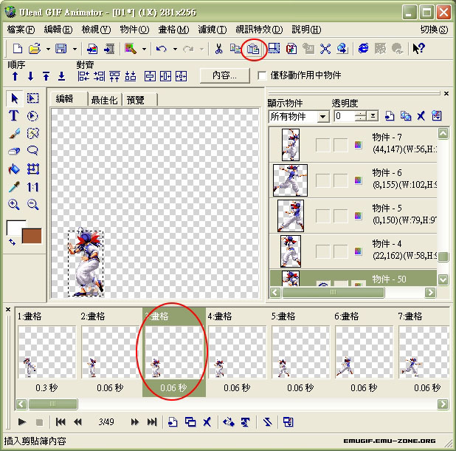Image resolution: width=456 pixels, height=451 pixels.
Task: Open the 所有物件 display dropdown
Action: (322, 117)
